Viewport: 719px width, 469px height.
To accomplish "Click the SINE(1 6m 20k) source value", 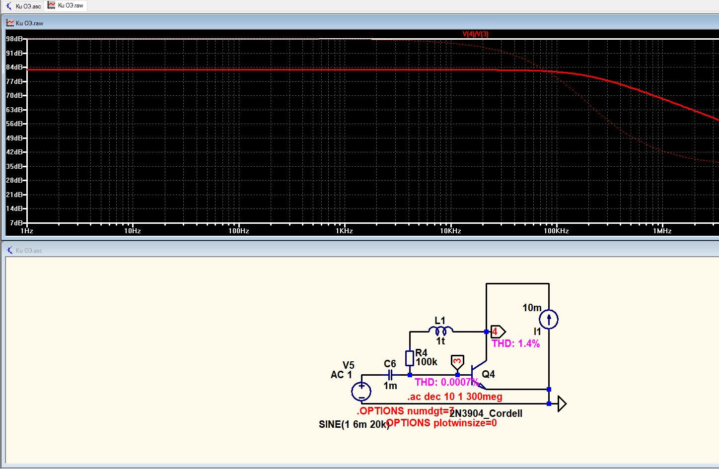I will tap(354, 424).
